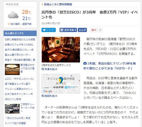The image size is (142, 127).
Task: Open ドバイで生け花講習 topic link
Action: point(15,123)
